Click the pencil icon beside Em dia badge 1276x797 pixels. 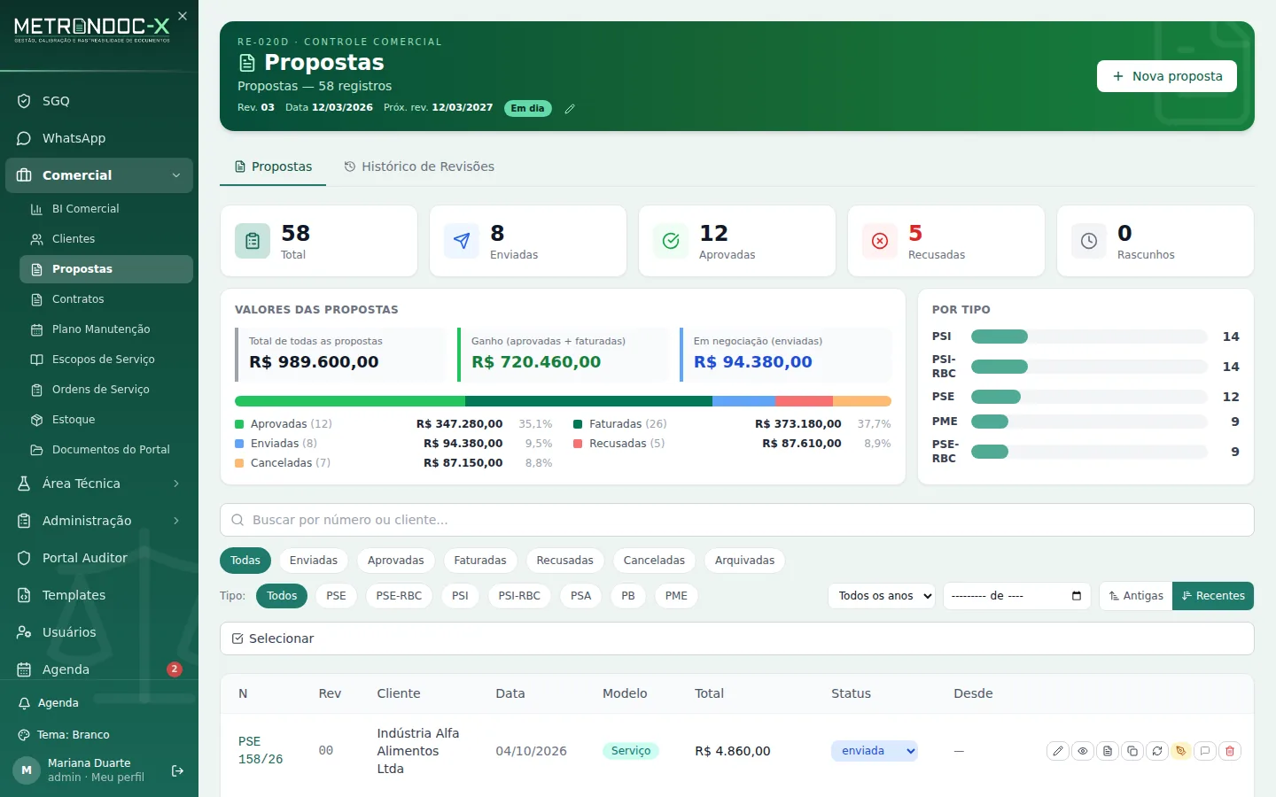point(570,109)
